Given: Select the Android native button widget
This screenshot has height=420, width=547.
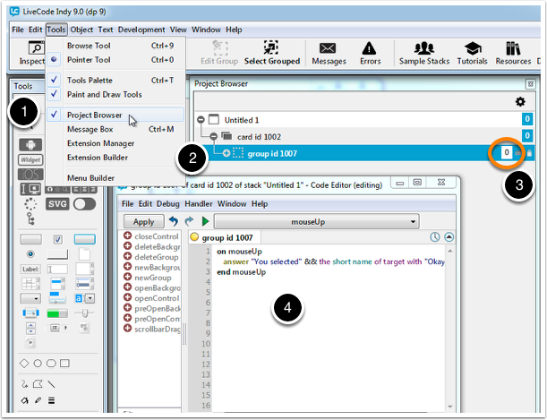Looking at the screenshot, I should tap(30, 145).
